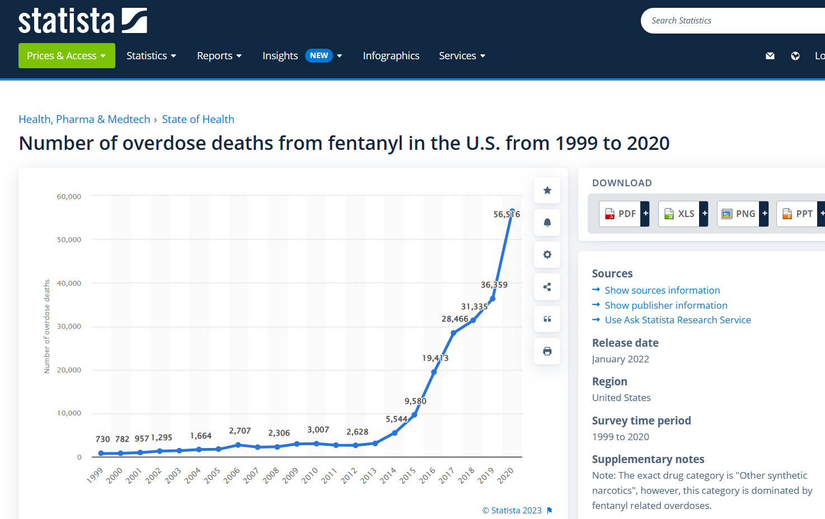
Task: Click Show publisher information link
Action: (666, 305)
